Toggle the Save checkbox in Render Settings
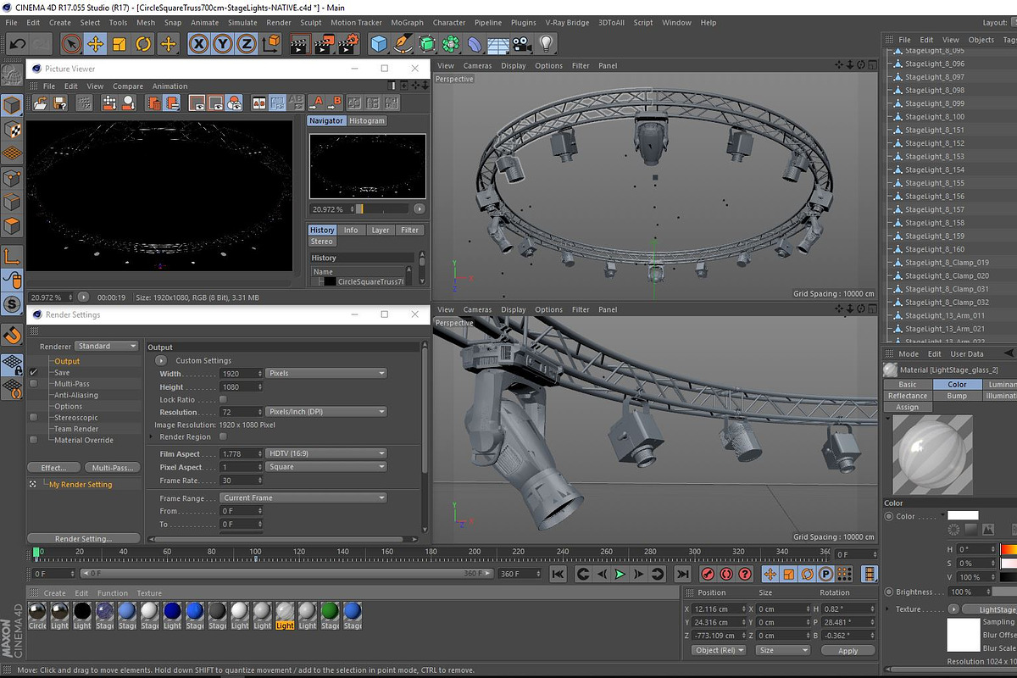Image resolution: width=1017 pixels, height=678 pixels. (34, 372)
